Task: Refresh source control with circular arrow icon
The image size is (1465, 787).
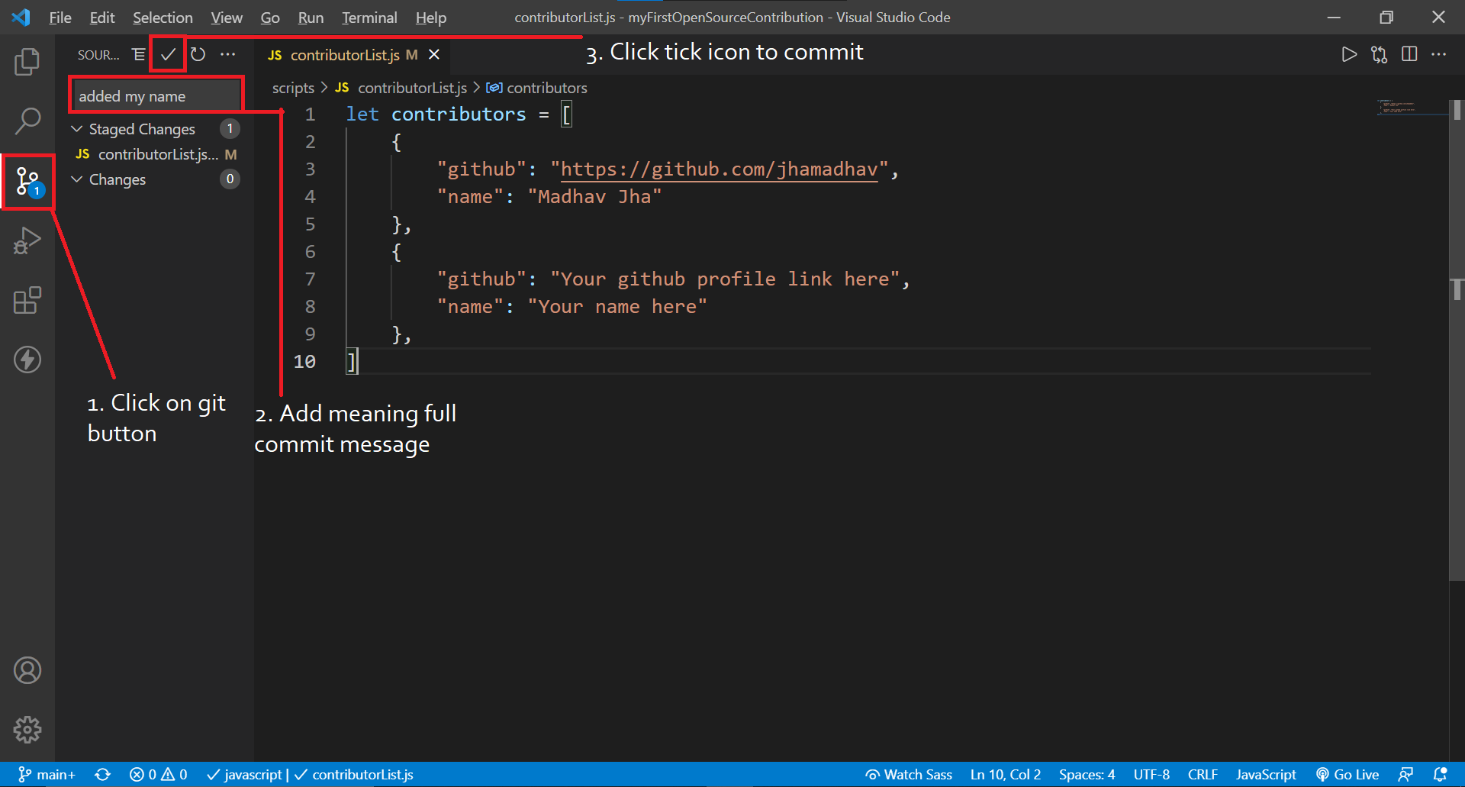Action: click(198, 54)
